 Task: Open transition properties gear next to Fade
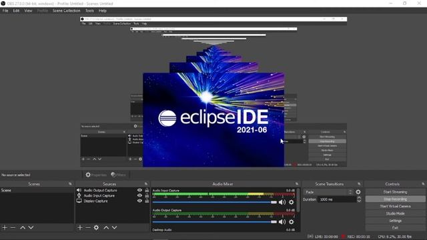pyautogui.click(x=358, y=192)
